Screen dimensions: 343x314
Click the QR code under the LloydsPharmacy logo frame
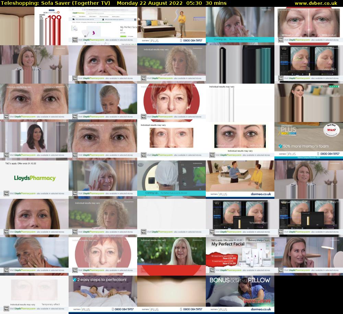(x=6, y=193)
